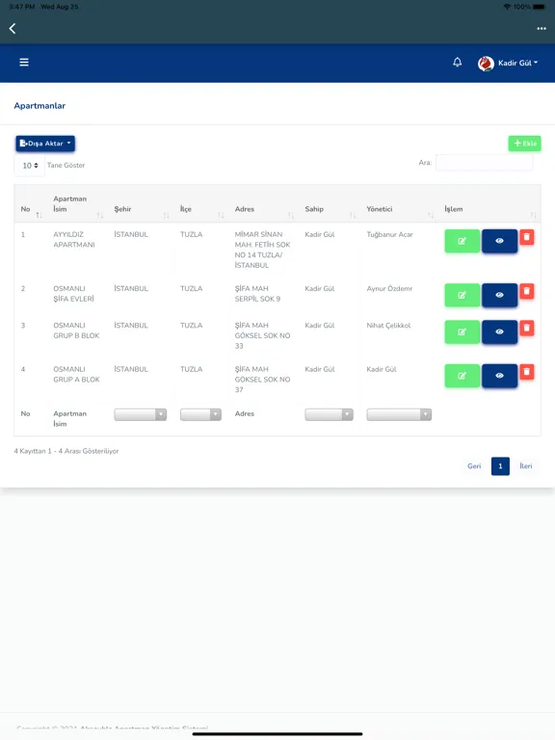Open Dışa Aktar export dropdown
Screen dimensions: 555x740
click(x=45, y=144)
